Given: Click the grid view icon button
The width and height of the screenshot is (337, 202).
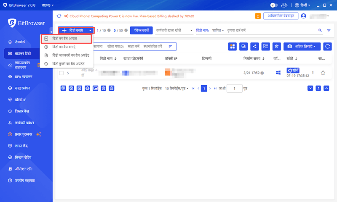Looking at the screenshot, I should 233,46.
